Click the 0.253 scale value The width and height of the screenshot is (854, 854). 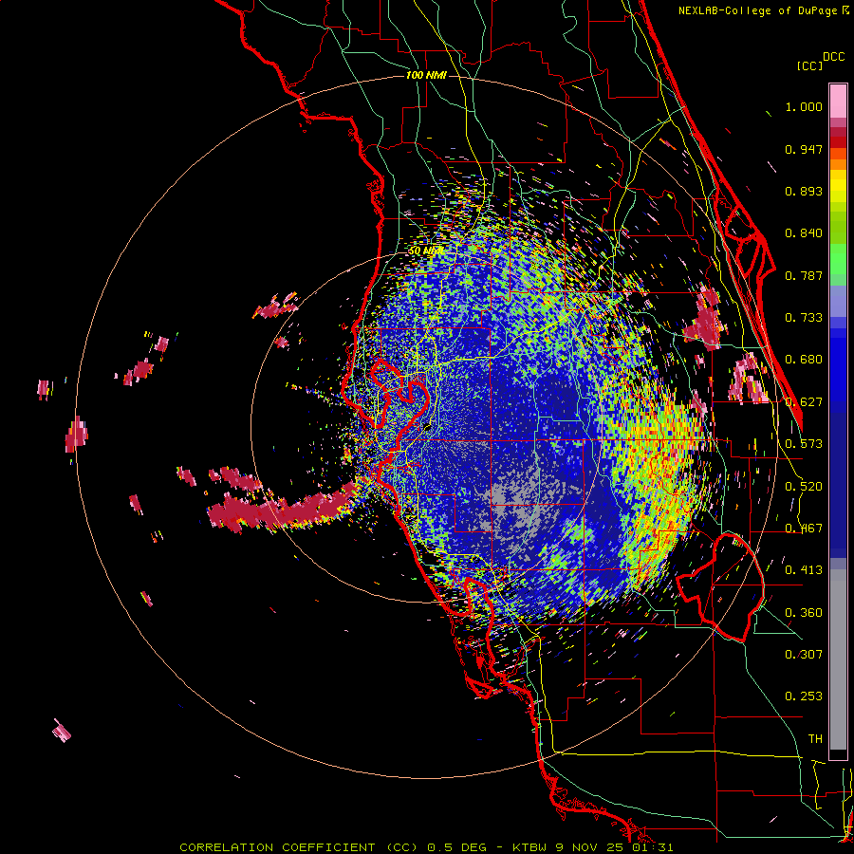(804, 696)
